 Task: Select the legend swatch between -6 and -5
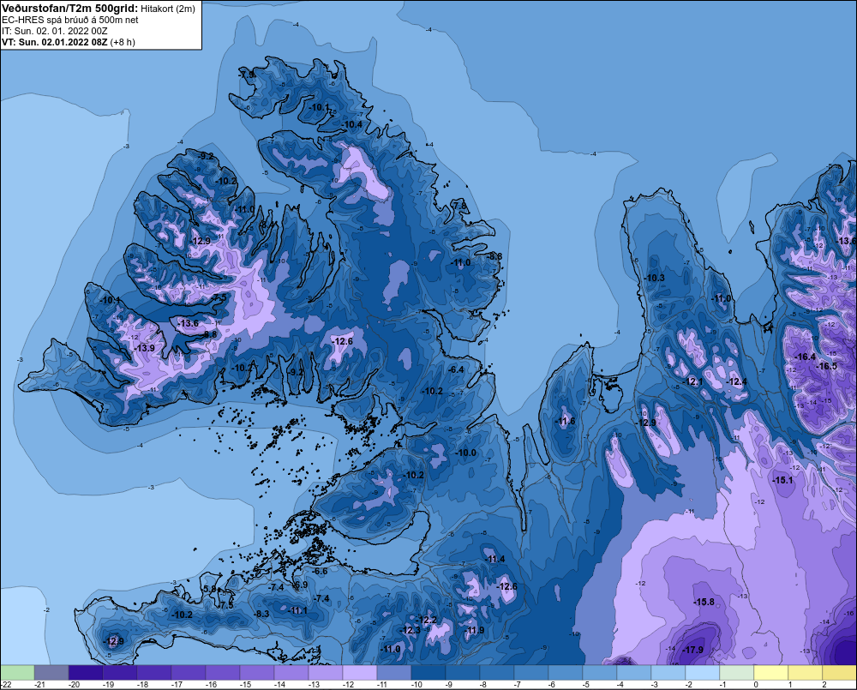[x=566, y=673]
